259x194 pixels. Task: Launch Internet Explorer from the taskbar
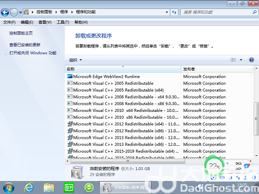click(29, 188)
